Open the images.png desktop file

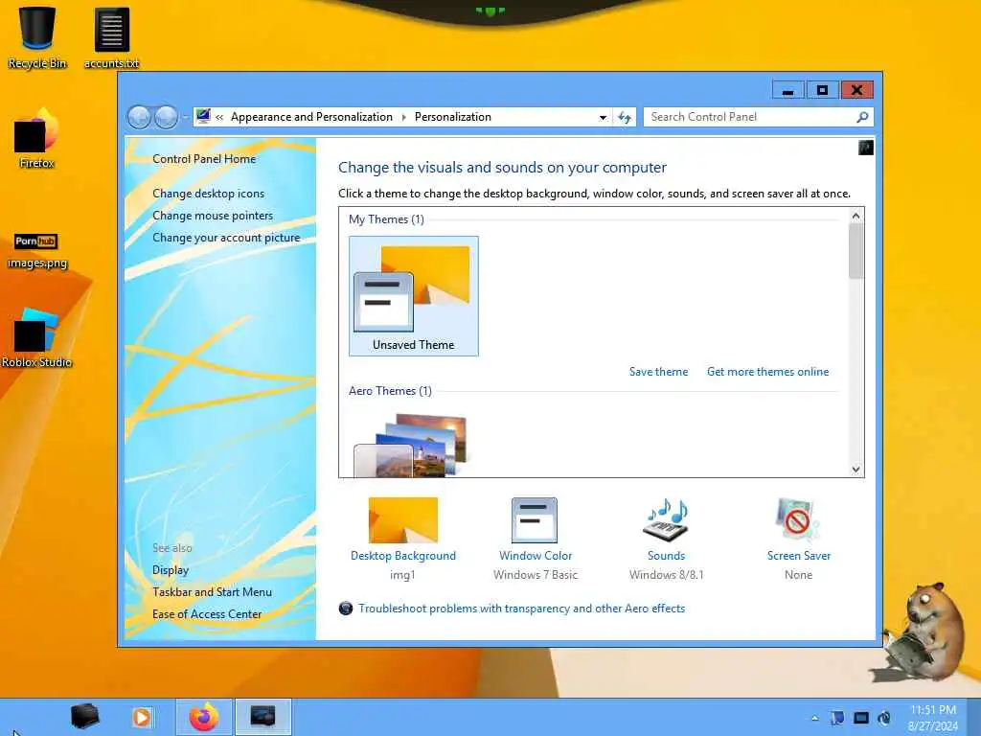[37, 250]
